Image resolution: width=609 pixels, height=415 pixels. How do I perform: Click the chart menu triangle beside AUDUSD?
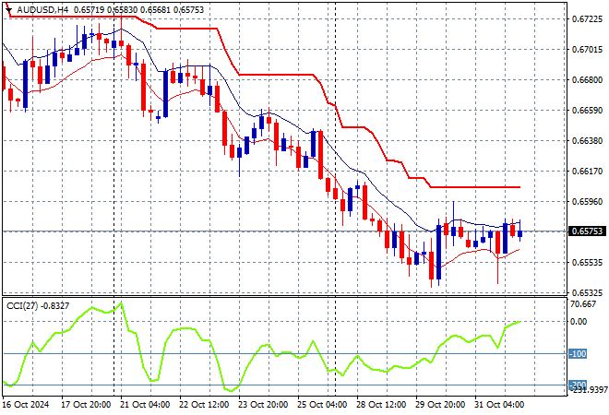[9, 10]
